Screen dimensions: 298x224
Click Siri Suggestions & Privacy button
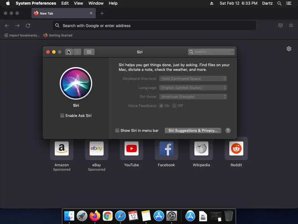pyautogui.click(x=193, y=130)
